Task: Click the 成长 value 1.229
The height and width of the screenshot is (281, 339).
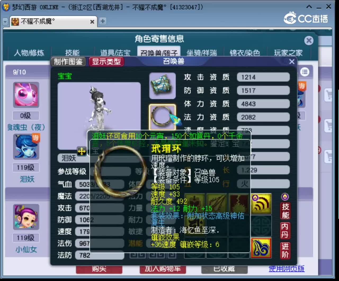Action: [263, 170]
